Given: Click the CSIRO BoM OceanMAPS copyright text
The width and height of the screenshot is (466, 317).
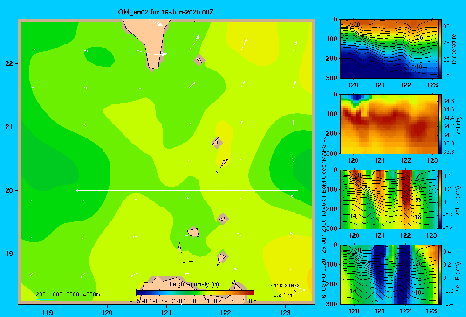Looking at the screenshot, I should point(324,217).
